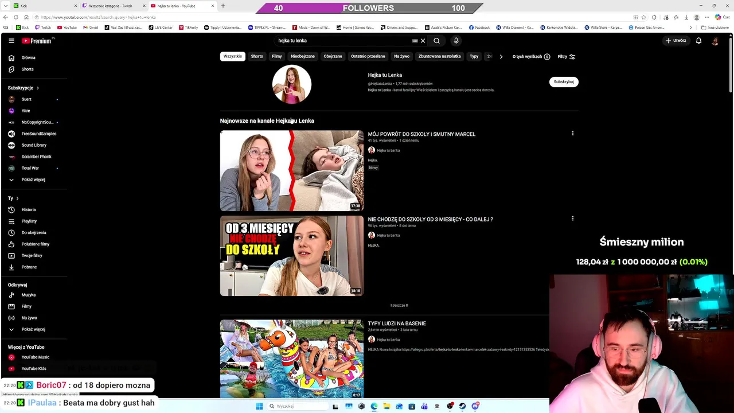The image size is (734, 413).
Task: Click the Steam taskbar icon
Action: [x=463, y=406]
